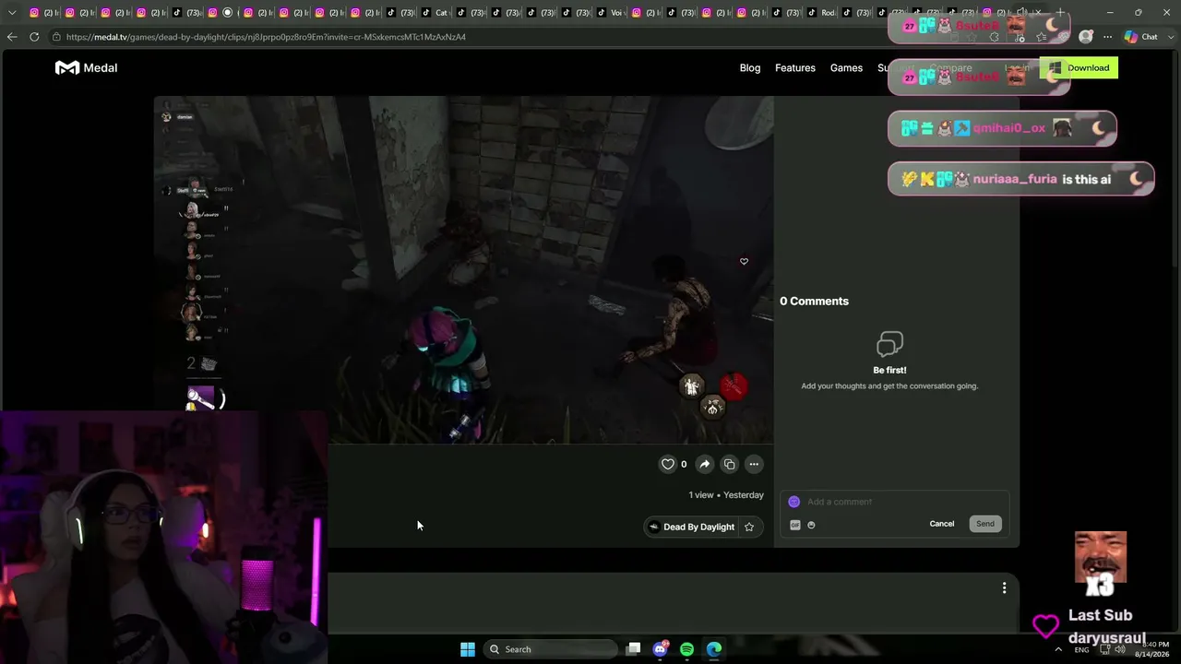1181x664 pixels.
Task: Open Task View in the taskbar
Action: pyautogui.click(x=633, y=649)
